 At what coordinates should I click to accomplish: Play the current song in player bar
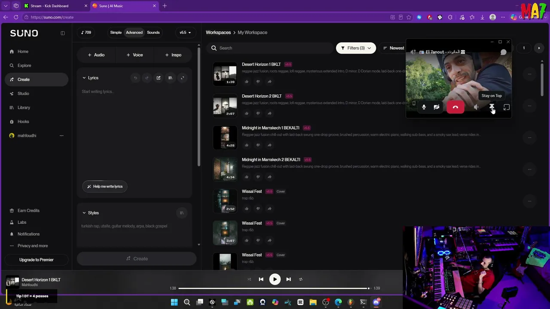point(275,279)
